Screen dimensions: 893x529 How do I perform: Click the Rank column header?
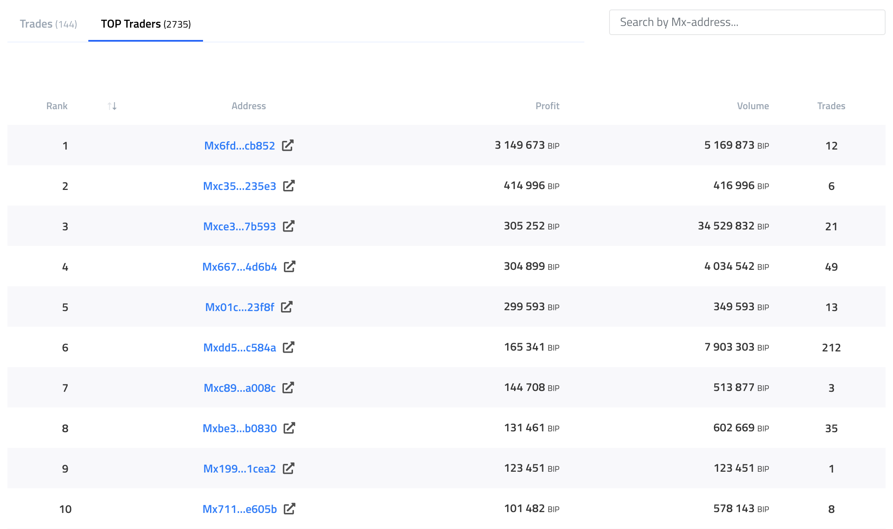tap(57, 106)
